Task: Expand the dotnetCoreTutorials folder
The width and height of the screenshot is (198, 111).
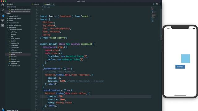Action: pos(15,18)
